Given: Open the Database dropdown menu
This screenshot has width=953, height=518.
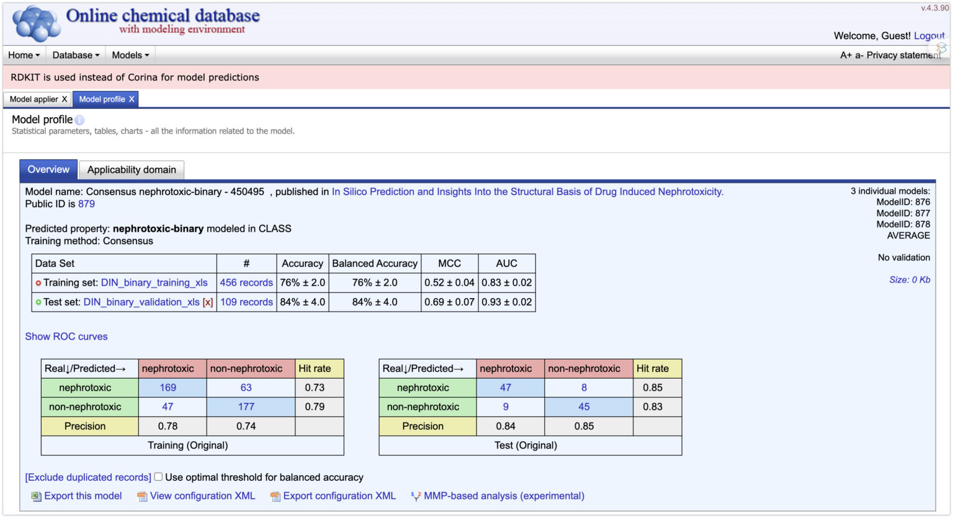Looking at the screenshot, I should pyautogui.click(x=75, y=55).
